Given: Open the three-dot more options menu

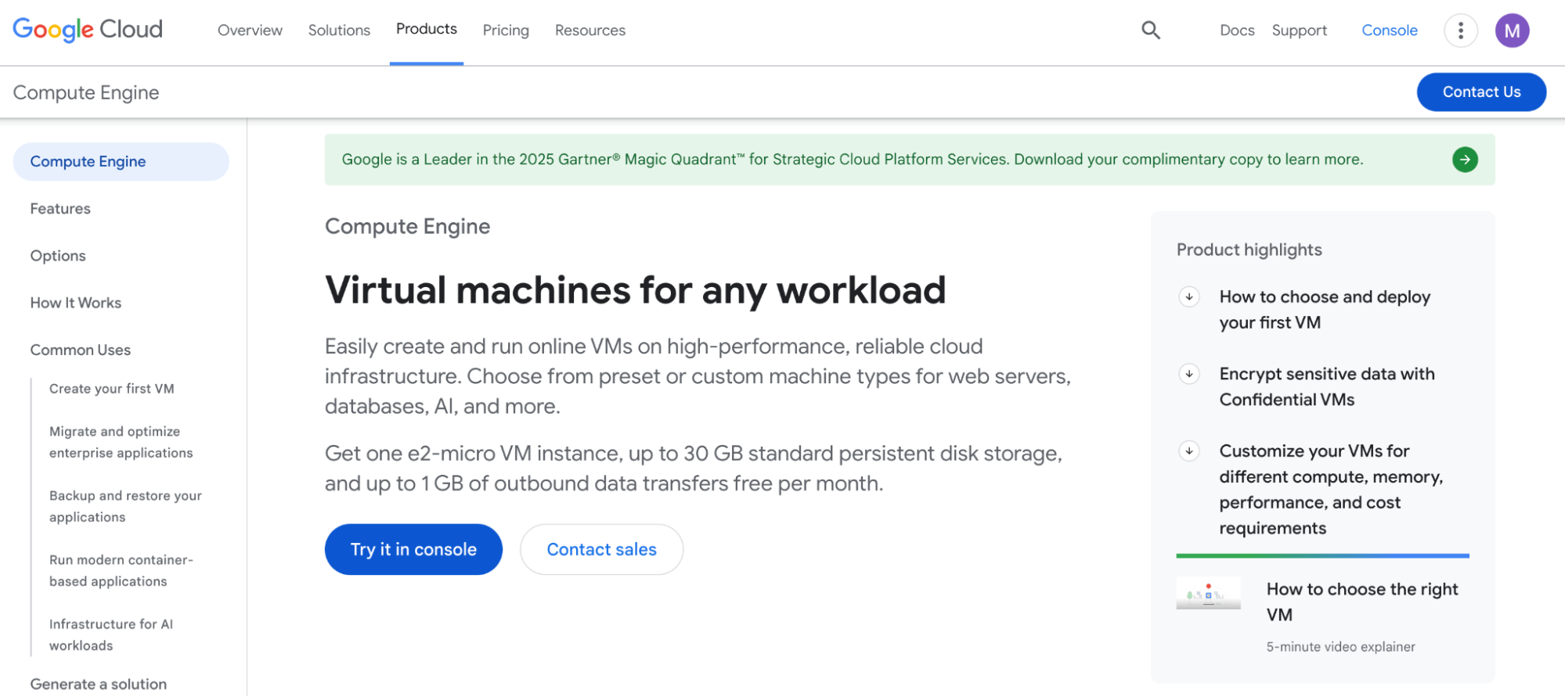Looking at the screenshot, I should (1460, 31).
